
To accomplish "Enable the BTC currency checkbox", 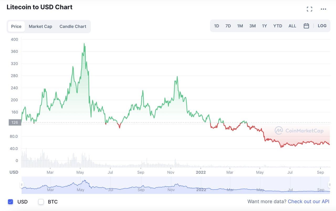I will (x=41, y=202).
